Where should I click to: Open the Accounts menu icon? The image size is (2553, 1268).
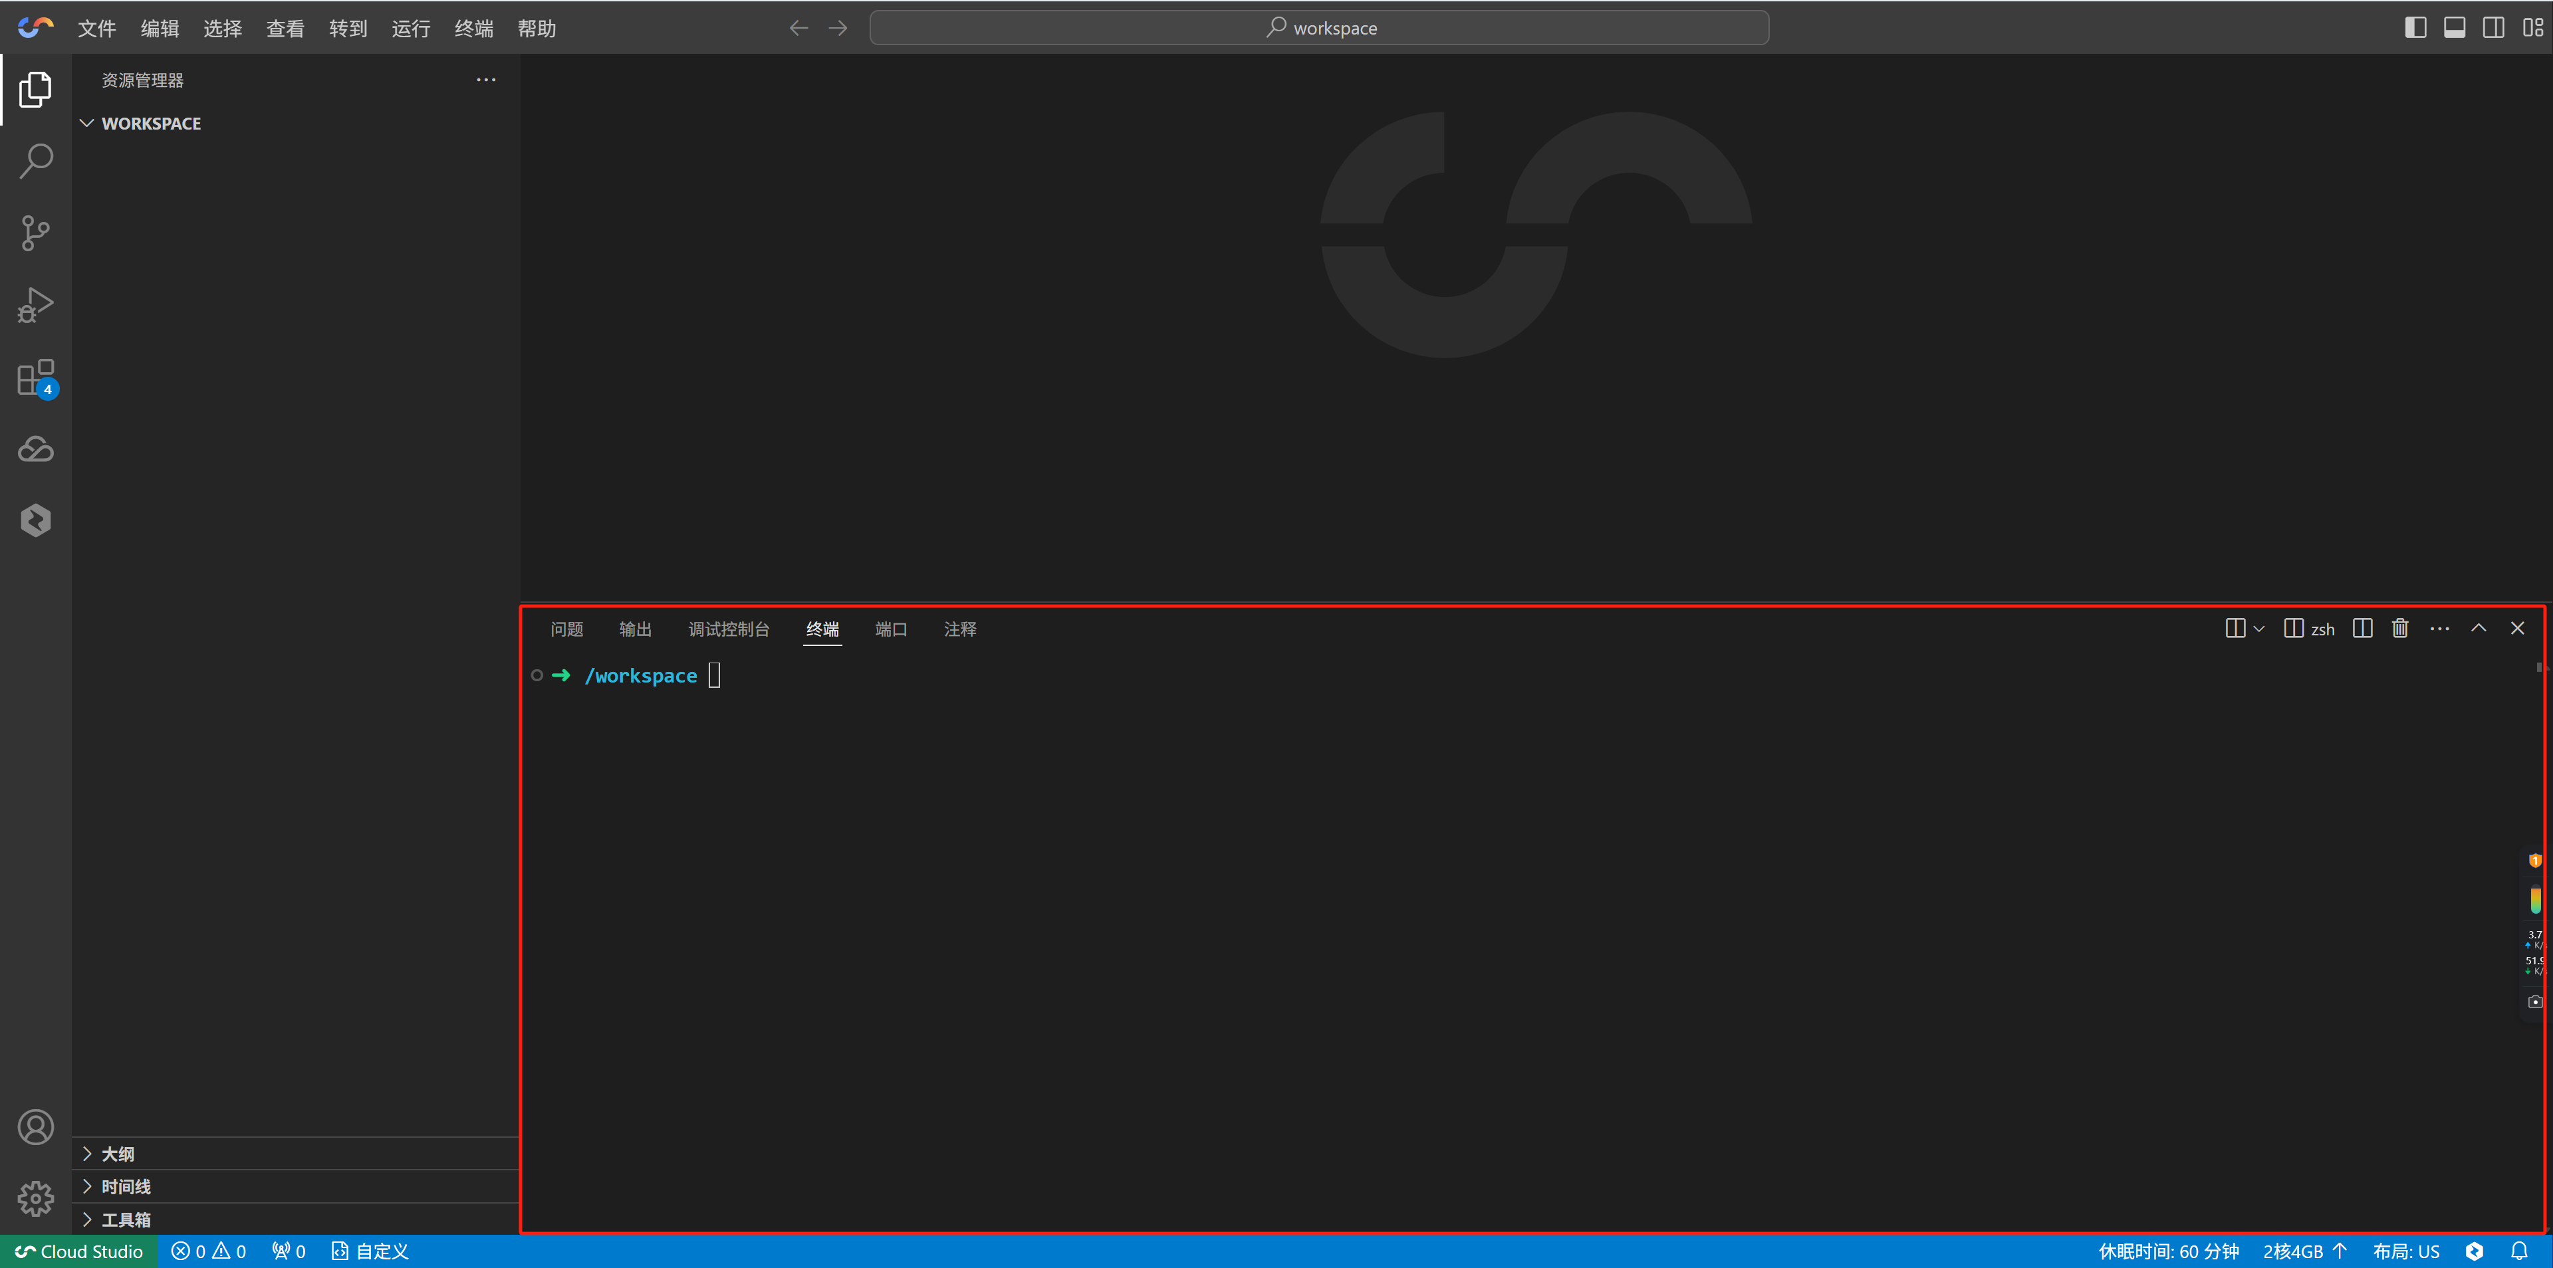(36, 1127)
